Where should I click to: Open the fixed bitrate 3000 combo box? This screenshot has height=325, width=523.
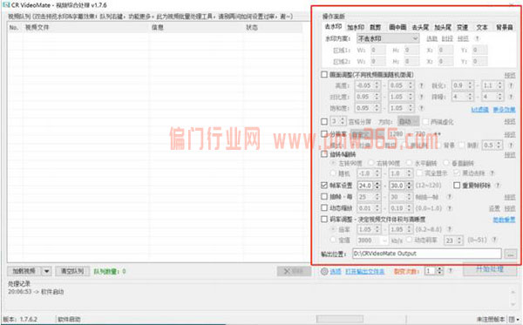point(372,240)
